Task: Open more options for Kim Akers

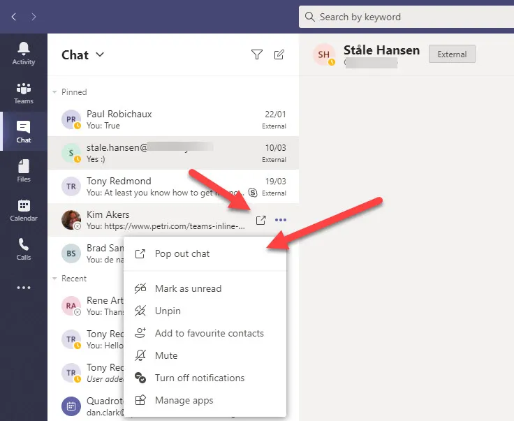Action: (x=281, y=220)
